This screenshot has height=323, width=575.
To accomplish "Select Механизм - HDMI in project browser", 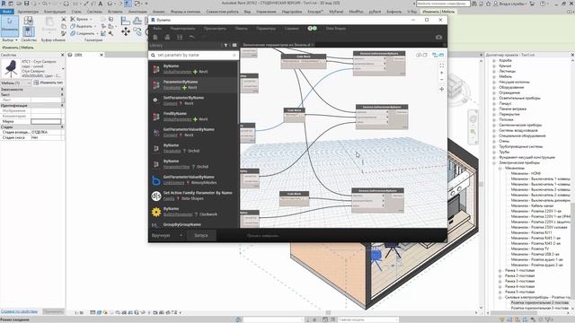I will (526, 173).
